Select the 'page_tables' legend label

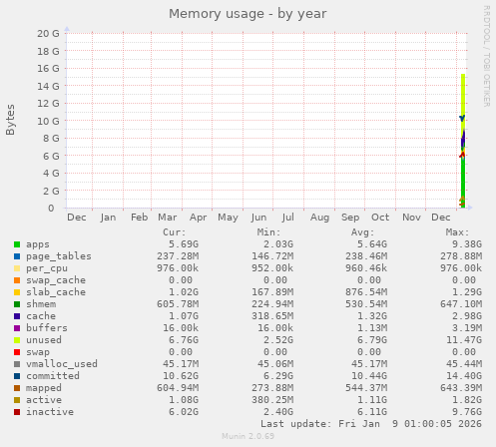(59, 256)
